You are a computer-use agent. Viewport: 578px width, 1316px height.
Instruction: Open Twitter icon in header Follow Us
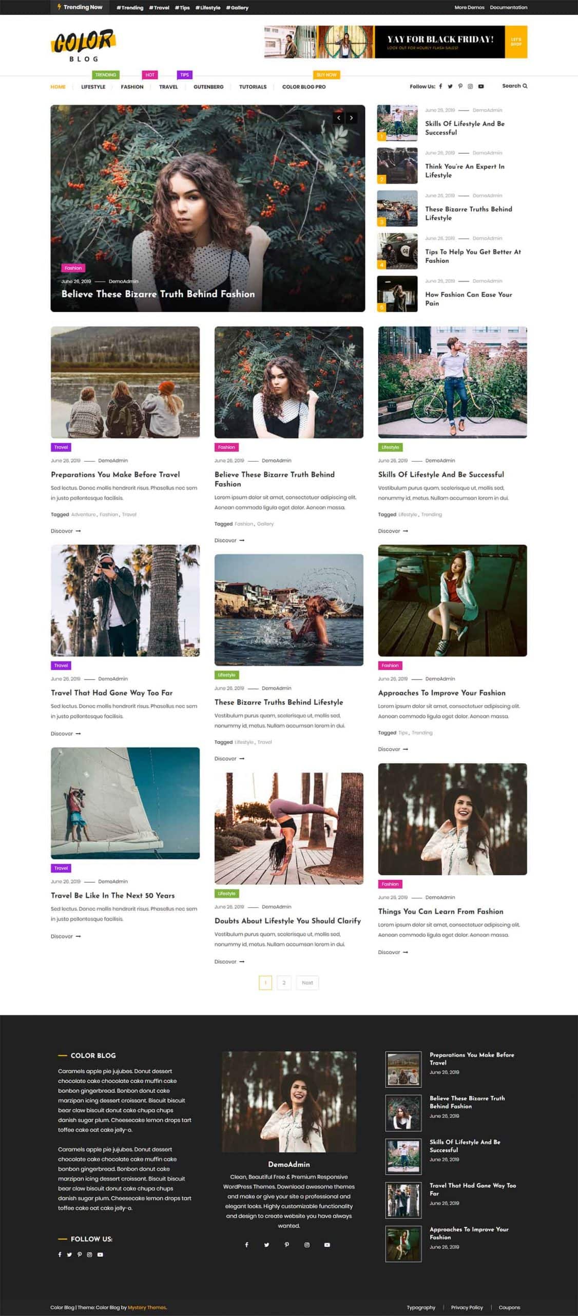tap(450, 86)
